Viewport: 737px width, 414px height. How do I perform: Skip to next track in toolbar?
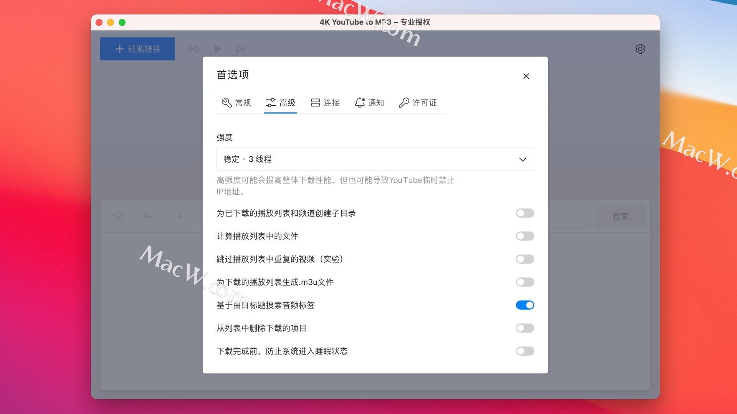pos(241,49)
